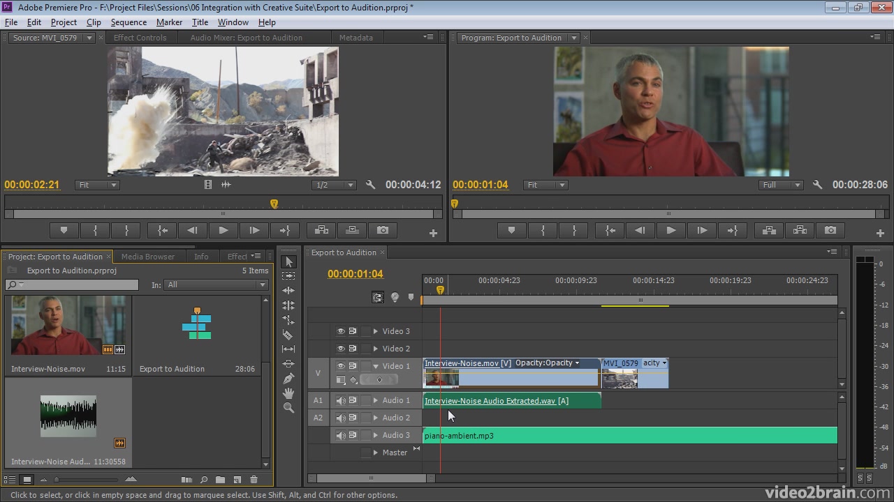Open Source monitor settings wrench
The height and width of the screenshot is (502, 894).
pos(371,185)
